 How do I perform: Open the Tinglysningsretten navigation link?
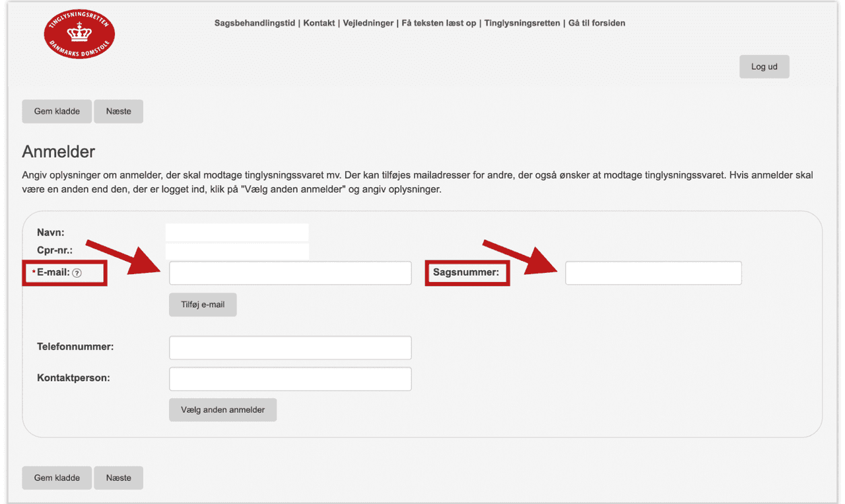point(522,23)
